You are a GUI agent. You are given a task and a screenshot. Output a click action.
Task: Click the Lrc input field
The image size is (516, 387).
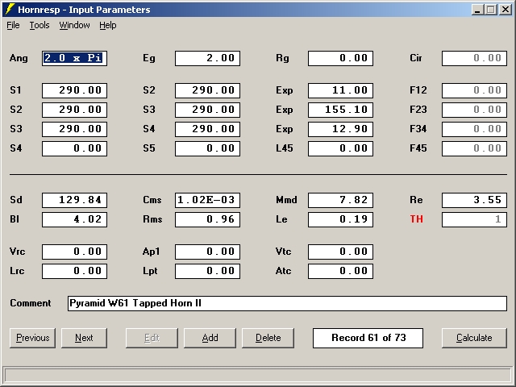(x=74, y=271)
